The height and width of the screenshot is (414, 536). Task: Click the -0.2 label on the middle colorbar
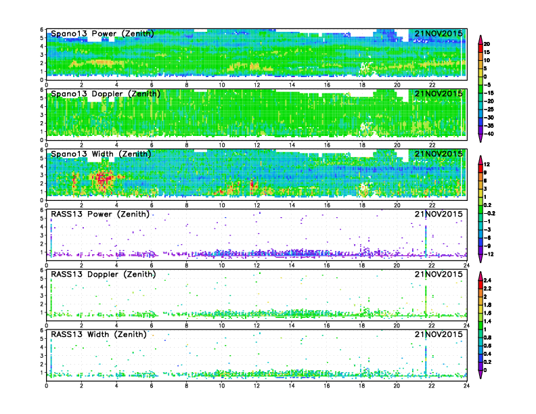click(x=489, y=213)
